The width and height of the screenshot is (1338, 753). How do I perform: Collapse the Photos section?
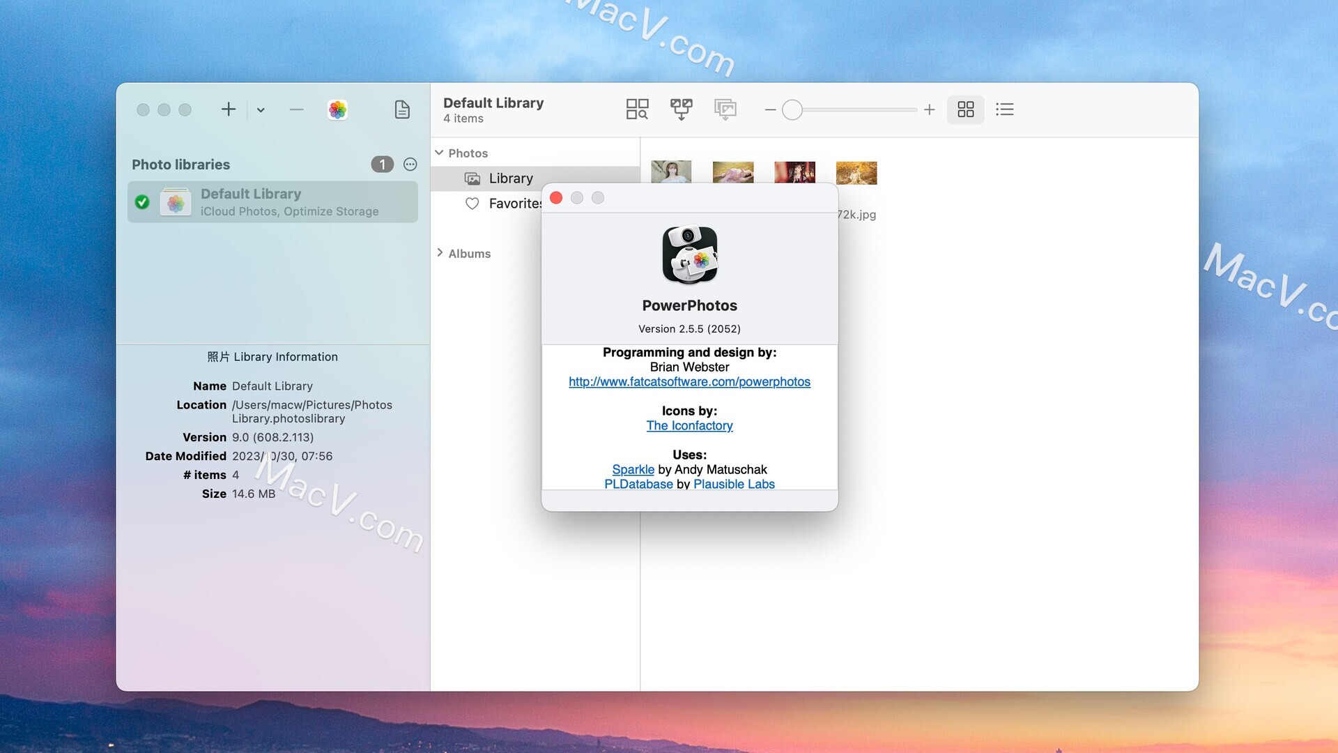click(x=439, y=153)
